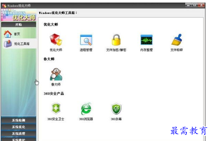
Task: Go to 首页 in sidebar
Action: click(19, 34)
